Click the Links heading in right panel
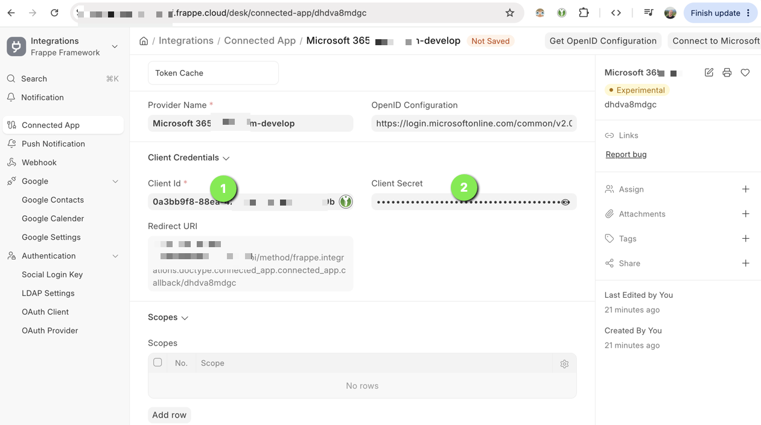Screen dimensions: 761x425 pos(628,136)
